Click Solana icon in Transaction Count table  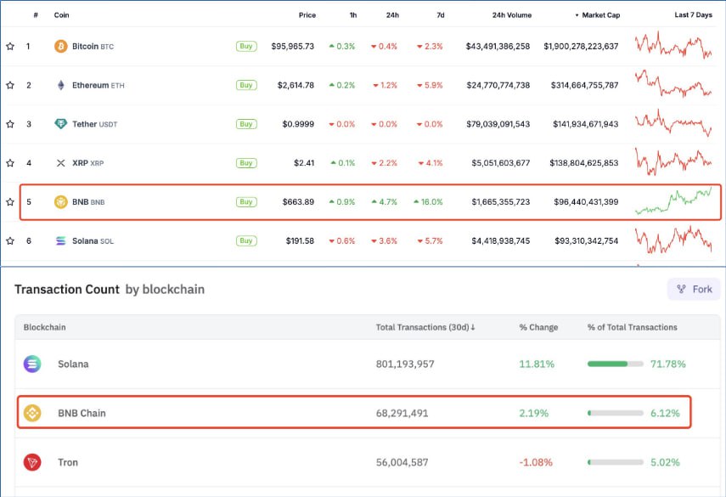[32, 364]
